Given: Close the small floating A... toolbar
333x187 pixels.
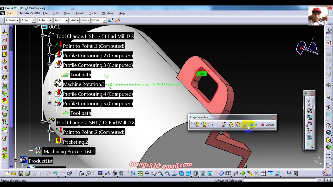Looking at the screenshot, I should point(312,93).
